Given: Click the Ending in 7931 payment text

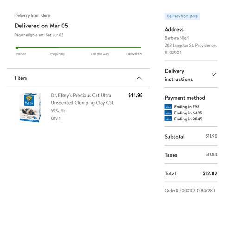Looking at the screenshot, I should [x=187, y=107].
